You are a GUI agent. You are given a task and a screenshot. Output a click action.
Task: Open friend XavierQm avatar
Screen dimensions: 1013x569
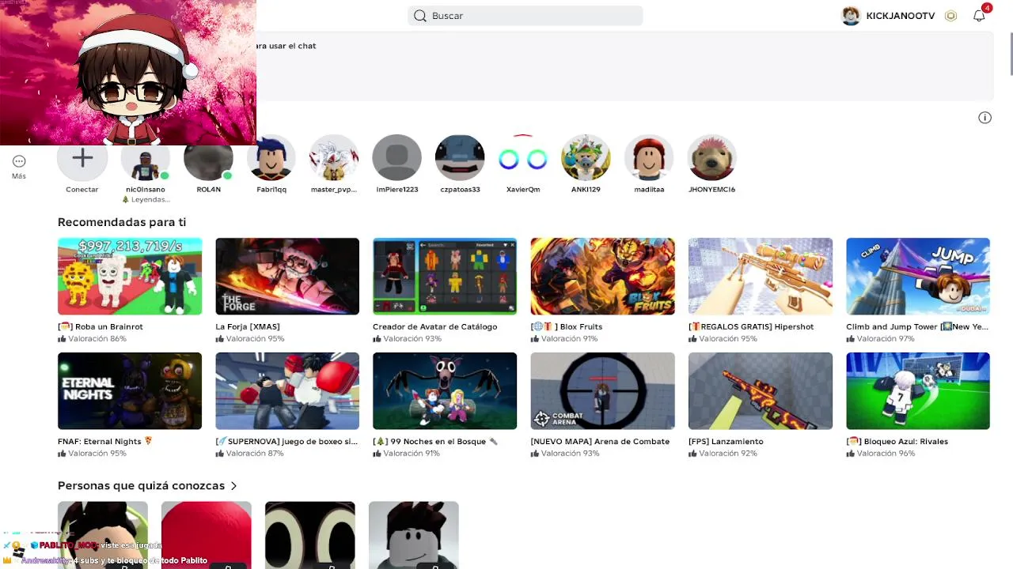click(523, 158)
